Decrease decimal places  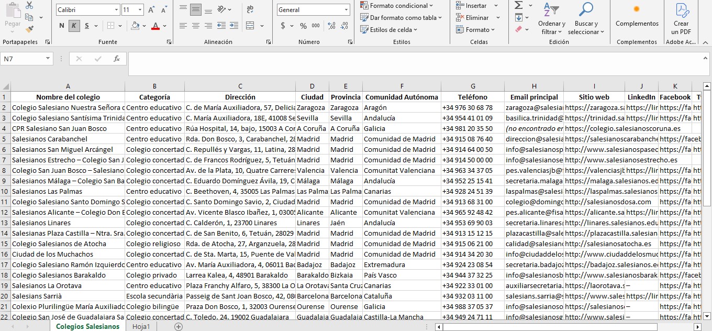pyautogui.click(x=345, y=26)
